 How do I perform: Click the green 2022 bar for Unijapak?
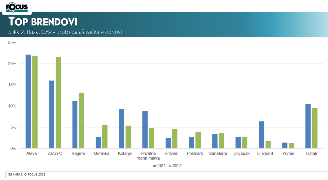click(245, 143)
